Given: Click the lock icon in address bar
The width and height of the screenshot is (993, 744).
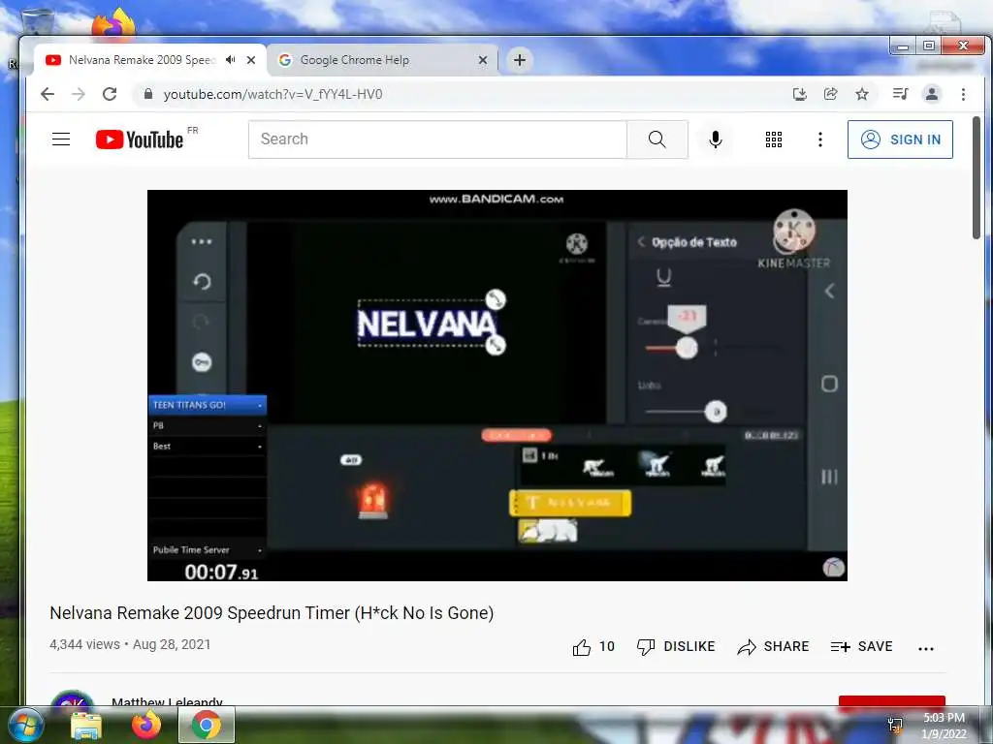Looking at the screenshot, I should [148, 94].
